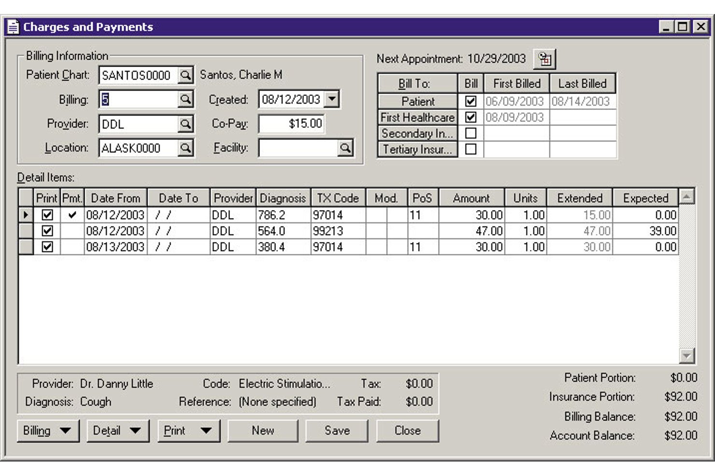Click the Extended column header
715x476 pixels.
click(579, 198)
